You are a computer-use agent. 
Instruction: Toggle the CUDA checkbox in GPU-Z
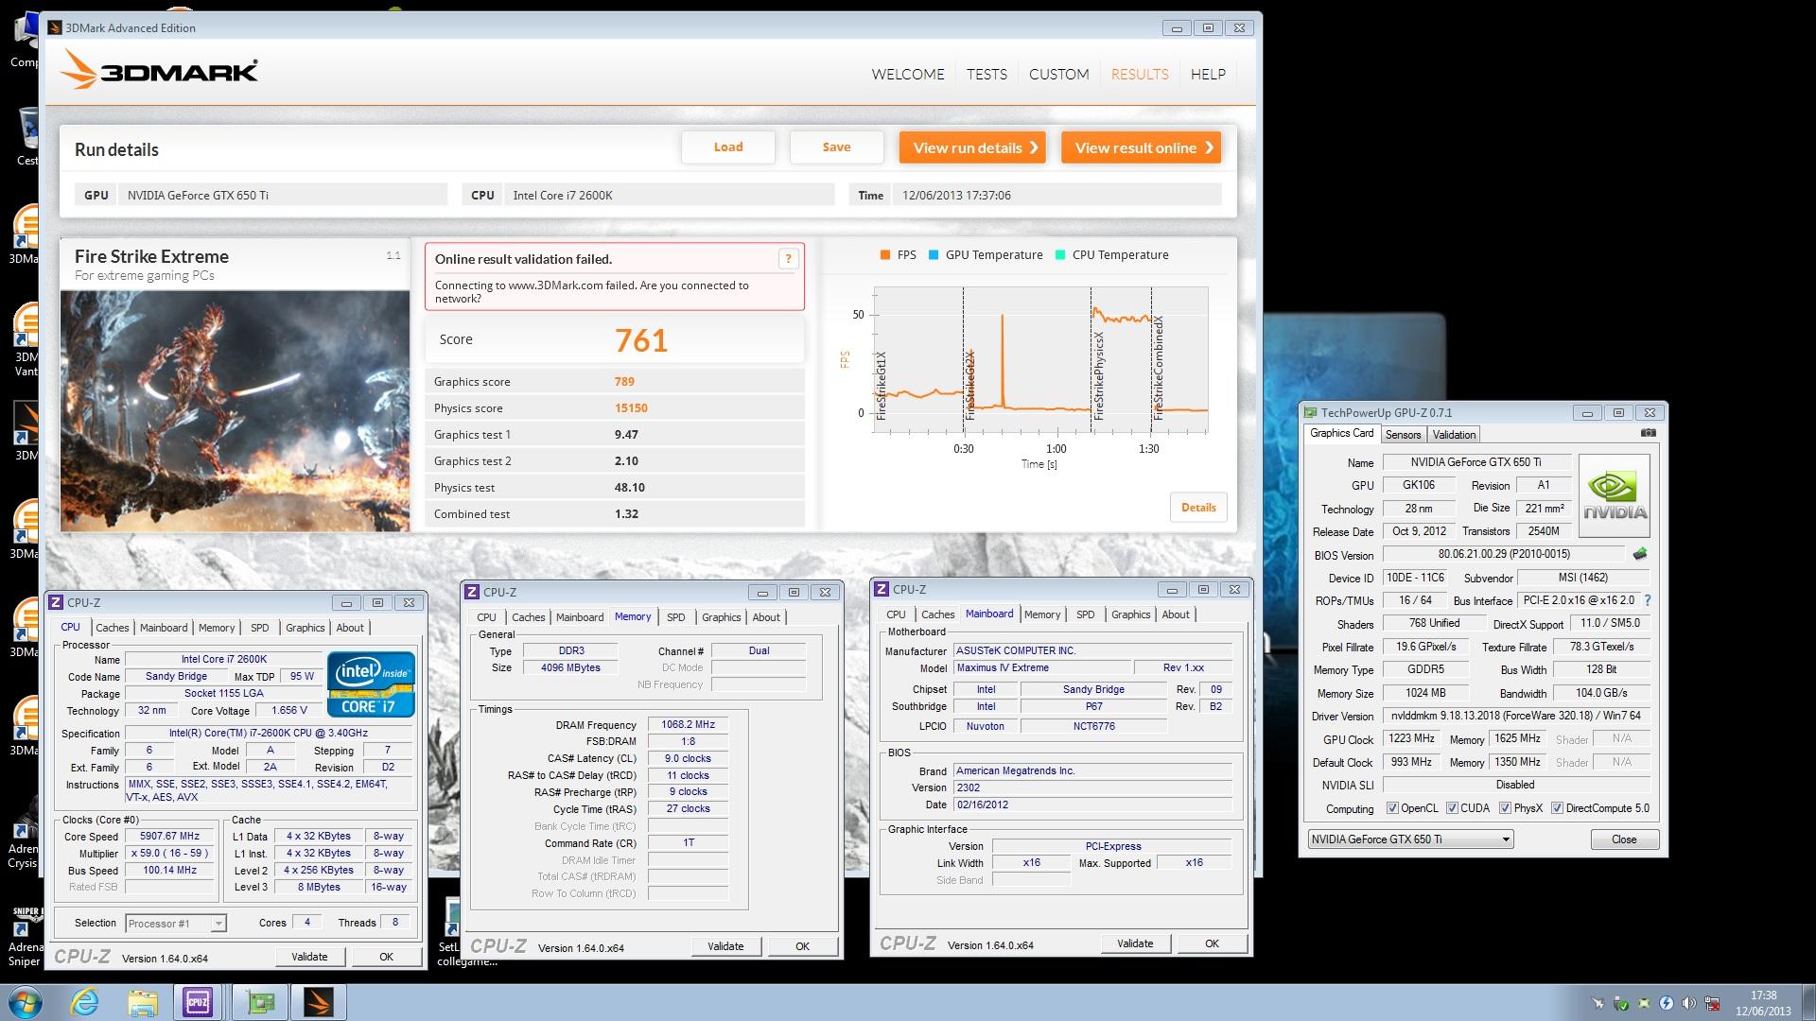[1451, 808]
